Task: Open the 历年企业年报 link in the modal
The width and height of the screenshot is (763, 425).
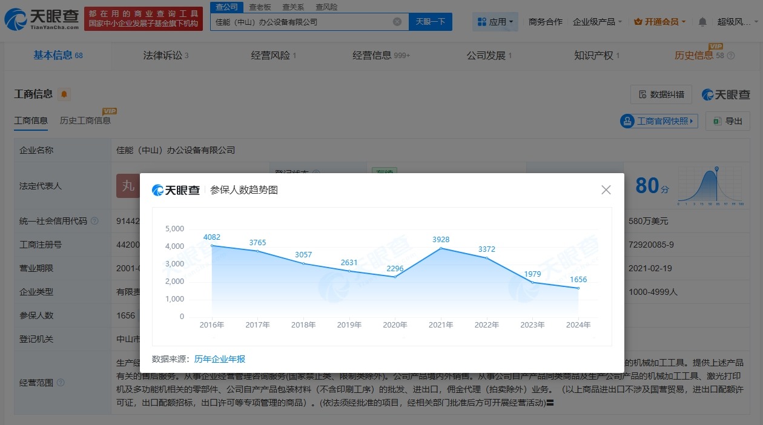Action: click(219, 359)
